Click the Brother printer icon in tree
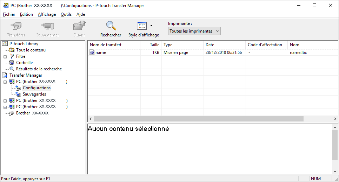 coord(12,113)
